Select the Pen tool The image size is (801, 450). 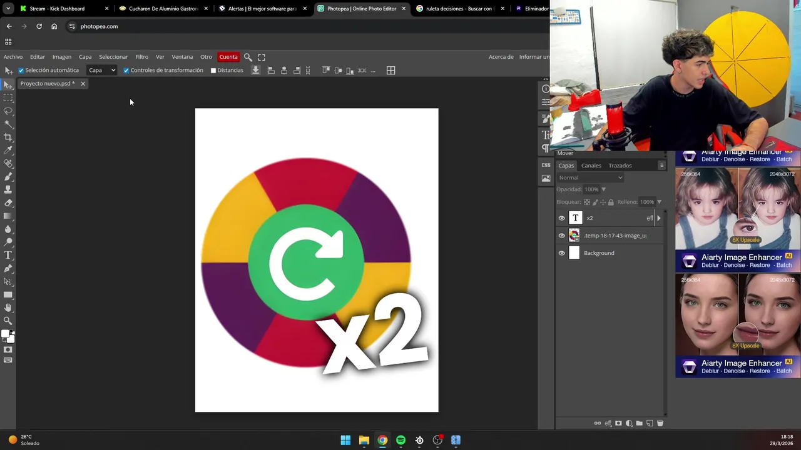[x=8, y=268]
